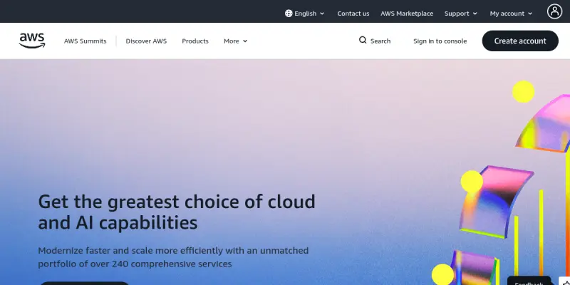
Task: Click Sign in to console
Action: [440, 41]
